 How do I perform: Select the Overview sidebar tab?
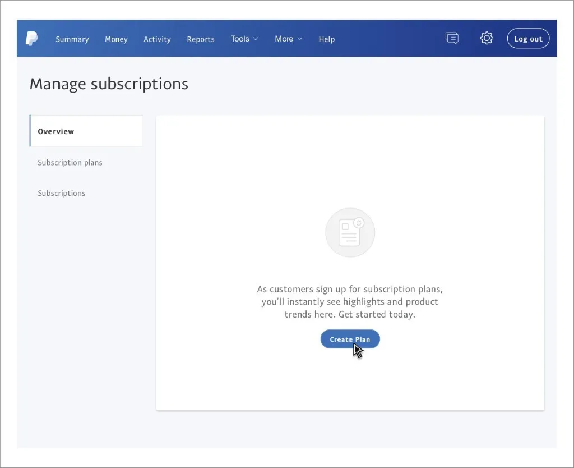[86, 131]
